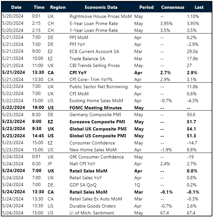Select the U. of Mich. Sentiment cell
214x218 pixels.
92,213
